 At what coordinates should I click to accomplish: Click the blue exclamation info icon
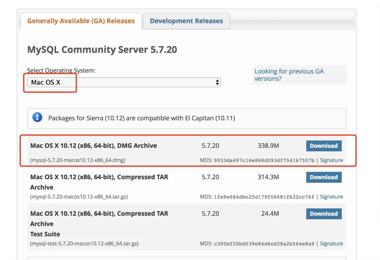(37, 117)
